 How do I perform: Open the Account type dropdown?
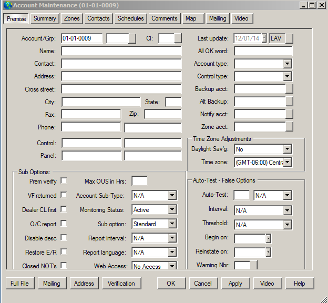point(287,64)
